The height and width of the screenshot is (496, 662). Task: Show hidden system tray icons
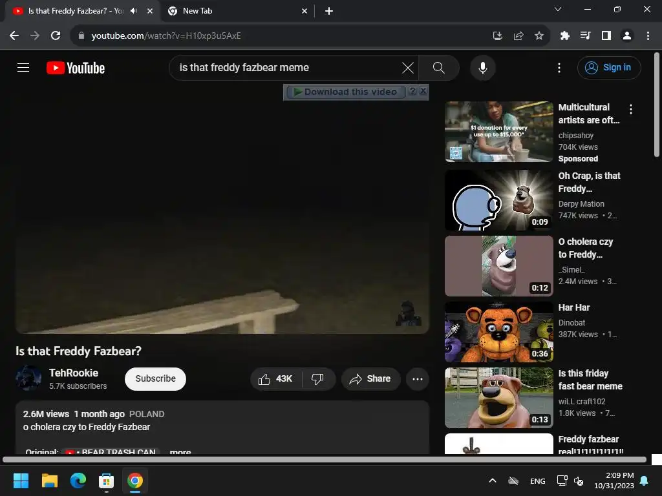pyautogui.click(x=492, y=480)
